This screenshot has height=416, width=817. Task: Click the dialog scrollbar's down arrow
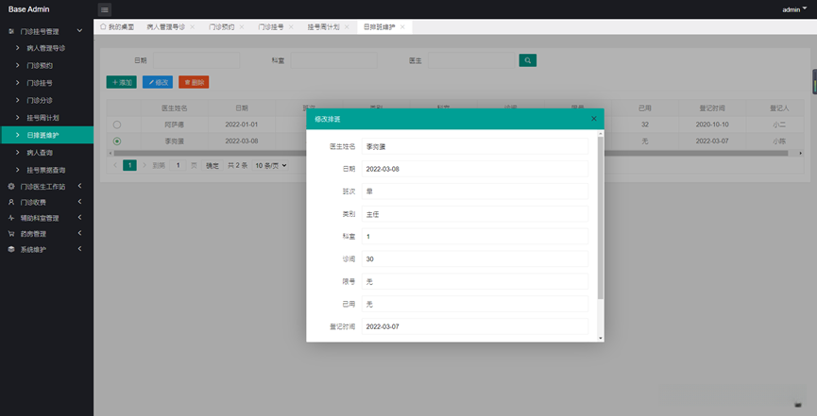[x=601, y=339]
